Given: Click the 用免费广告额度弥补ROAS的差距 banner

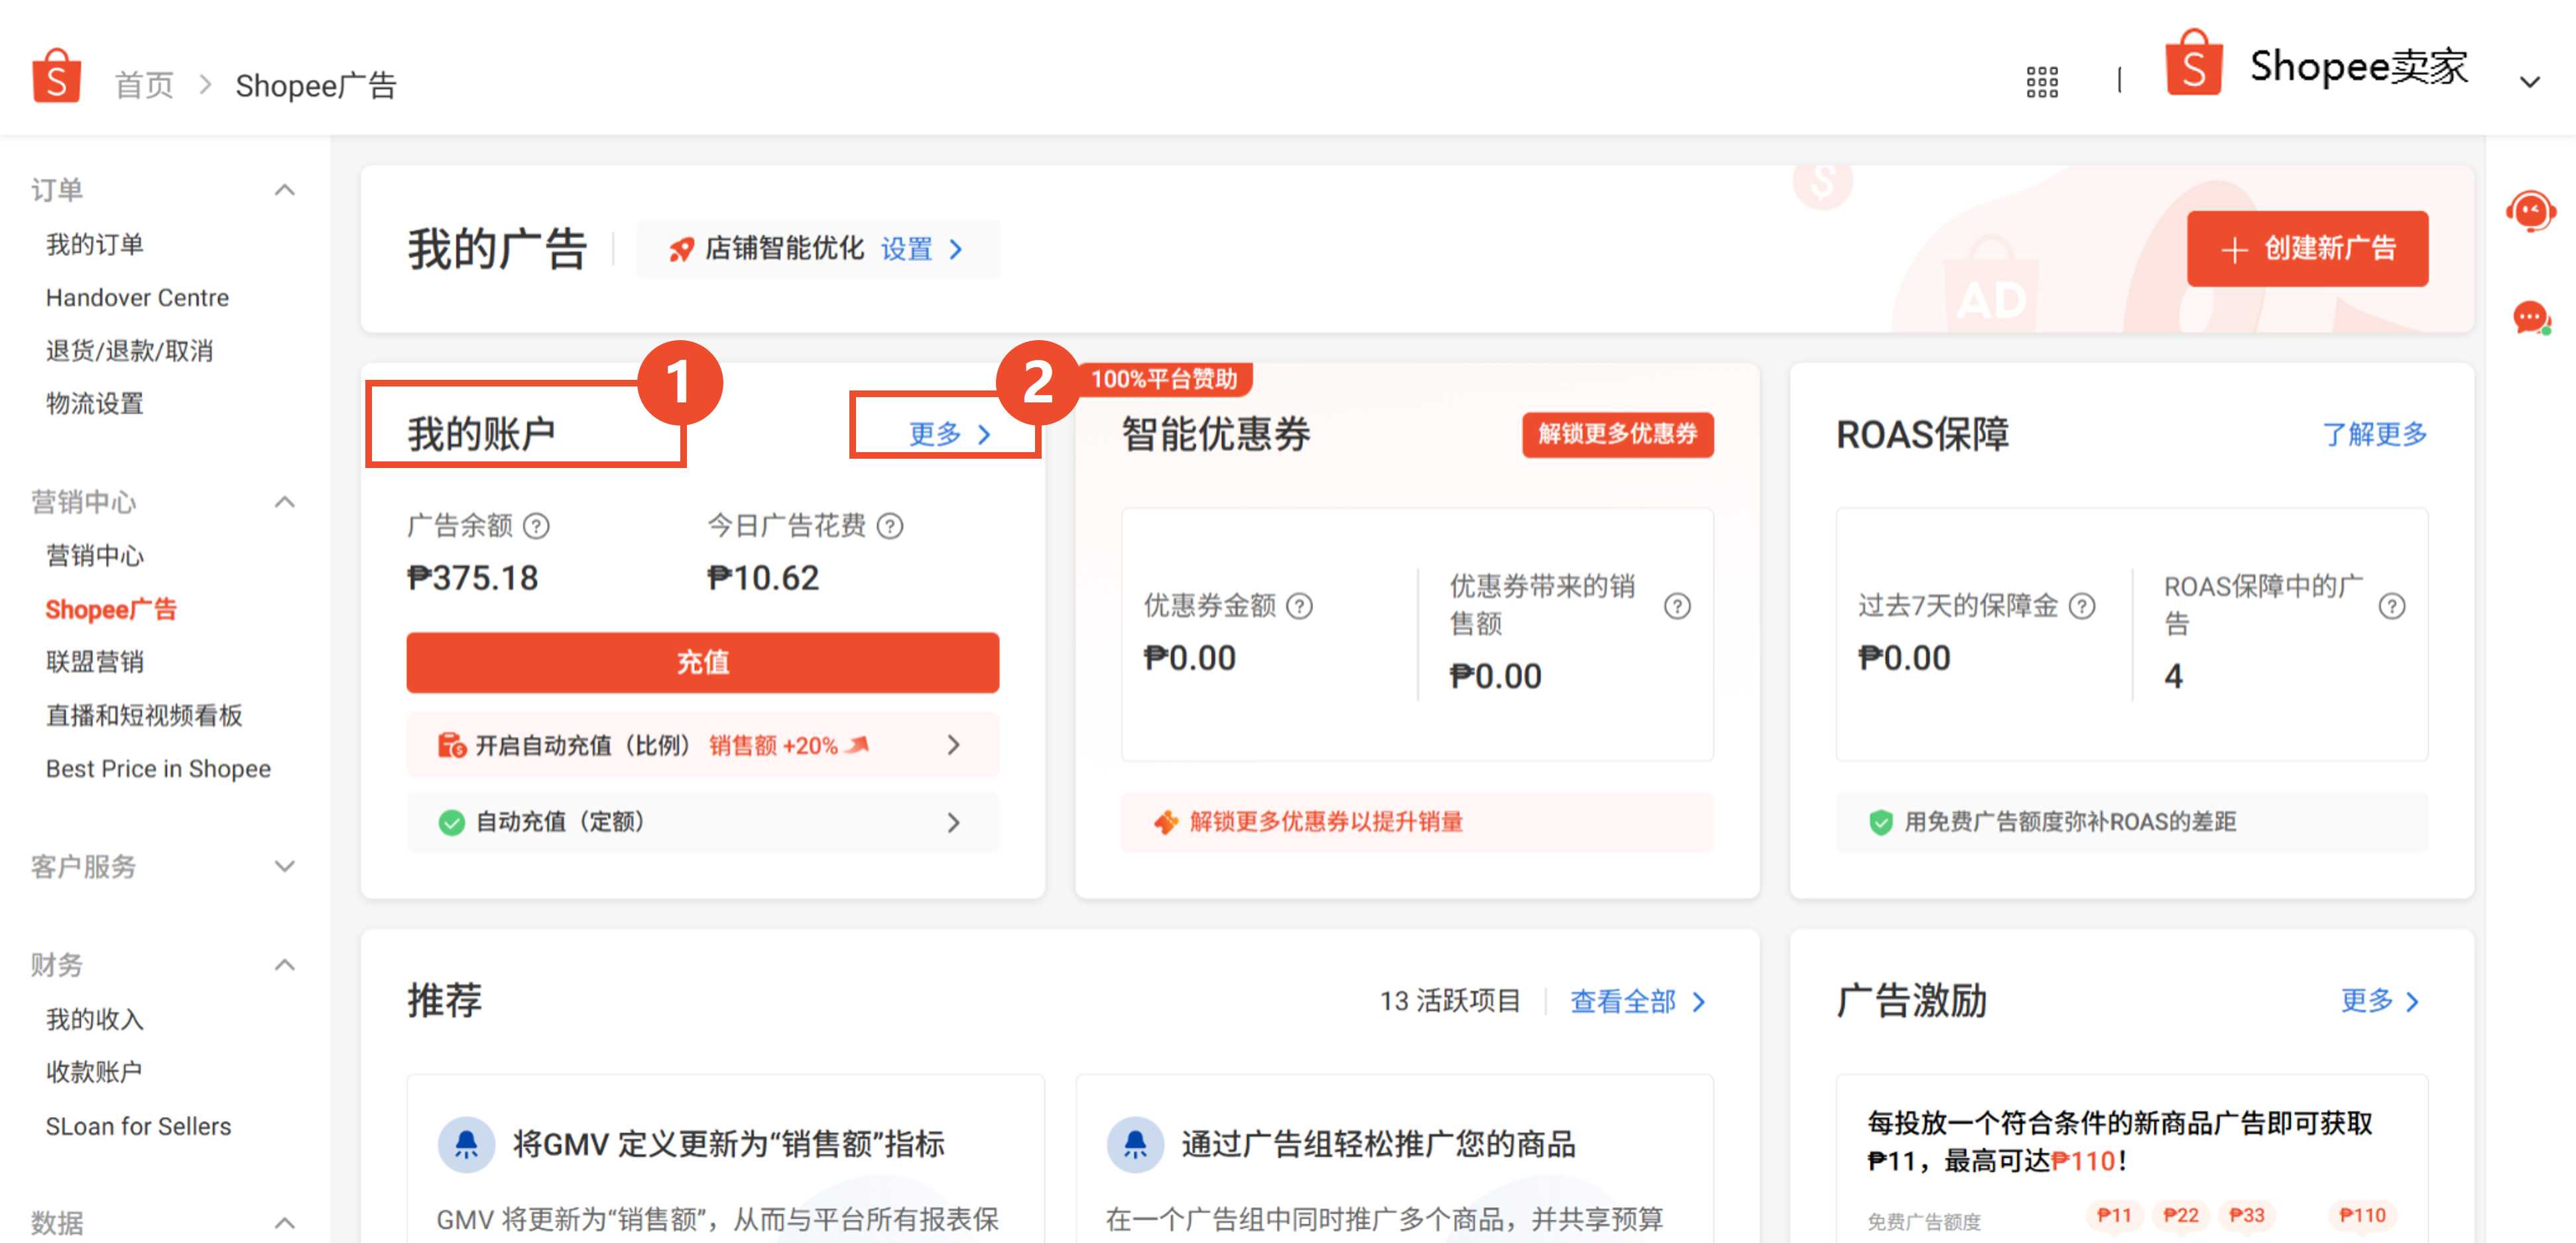Looking at the screenshot, I should coord(2132,822).
